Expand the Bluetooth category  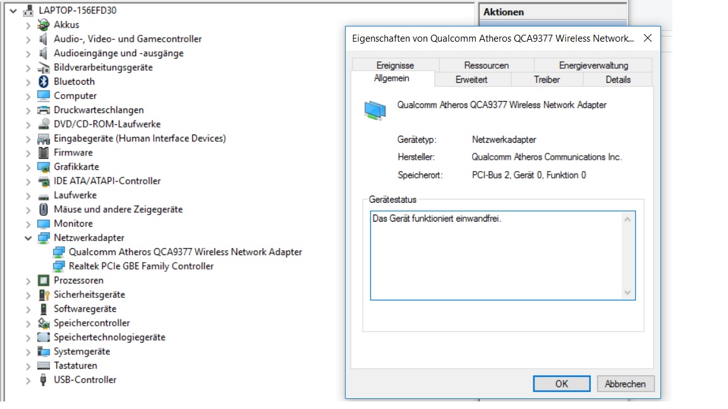coord(28,82)
